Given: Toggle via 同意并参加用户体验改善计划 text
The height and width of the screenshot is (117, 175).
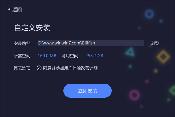Looking at the screenshot, I should (x=70, y=68).
